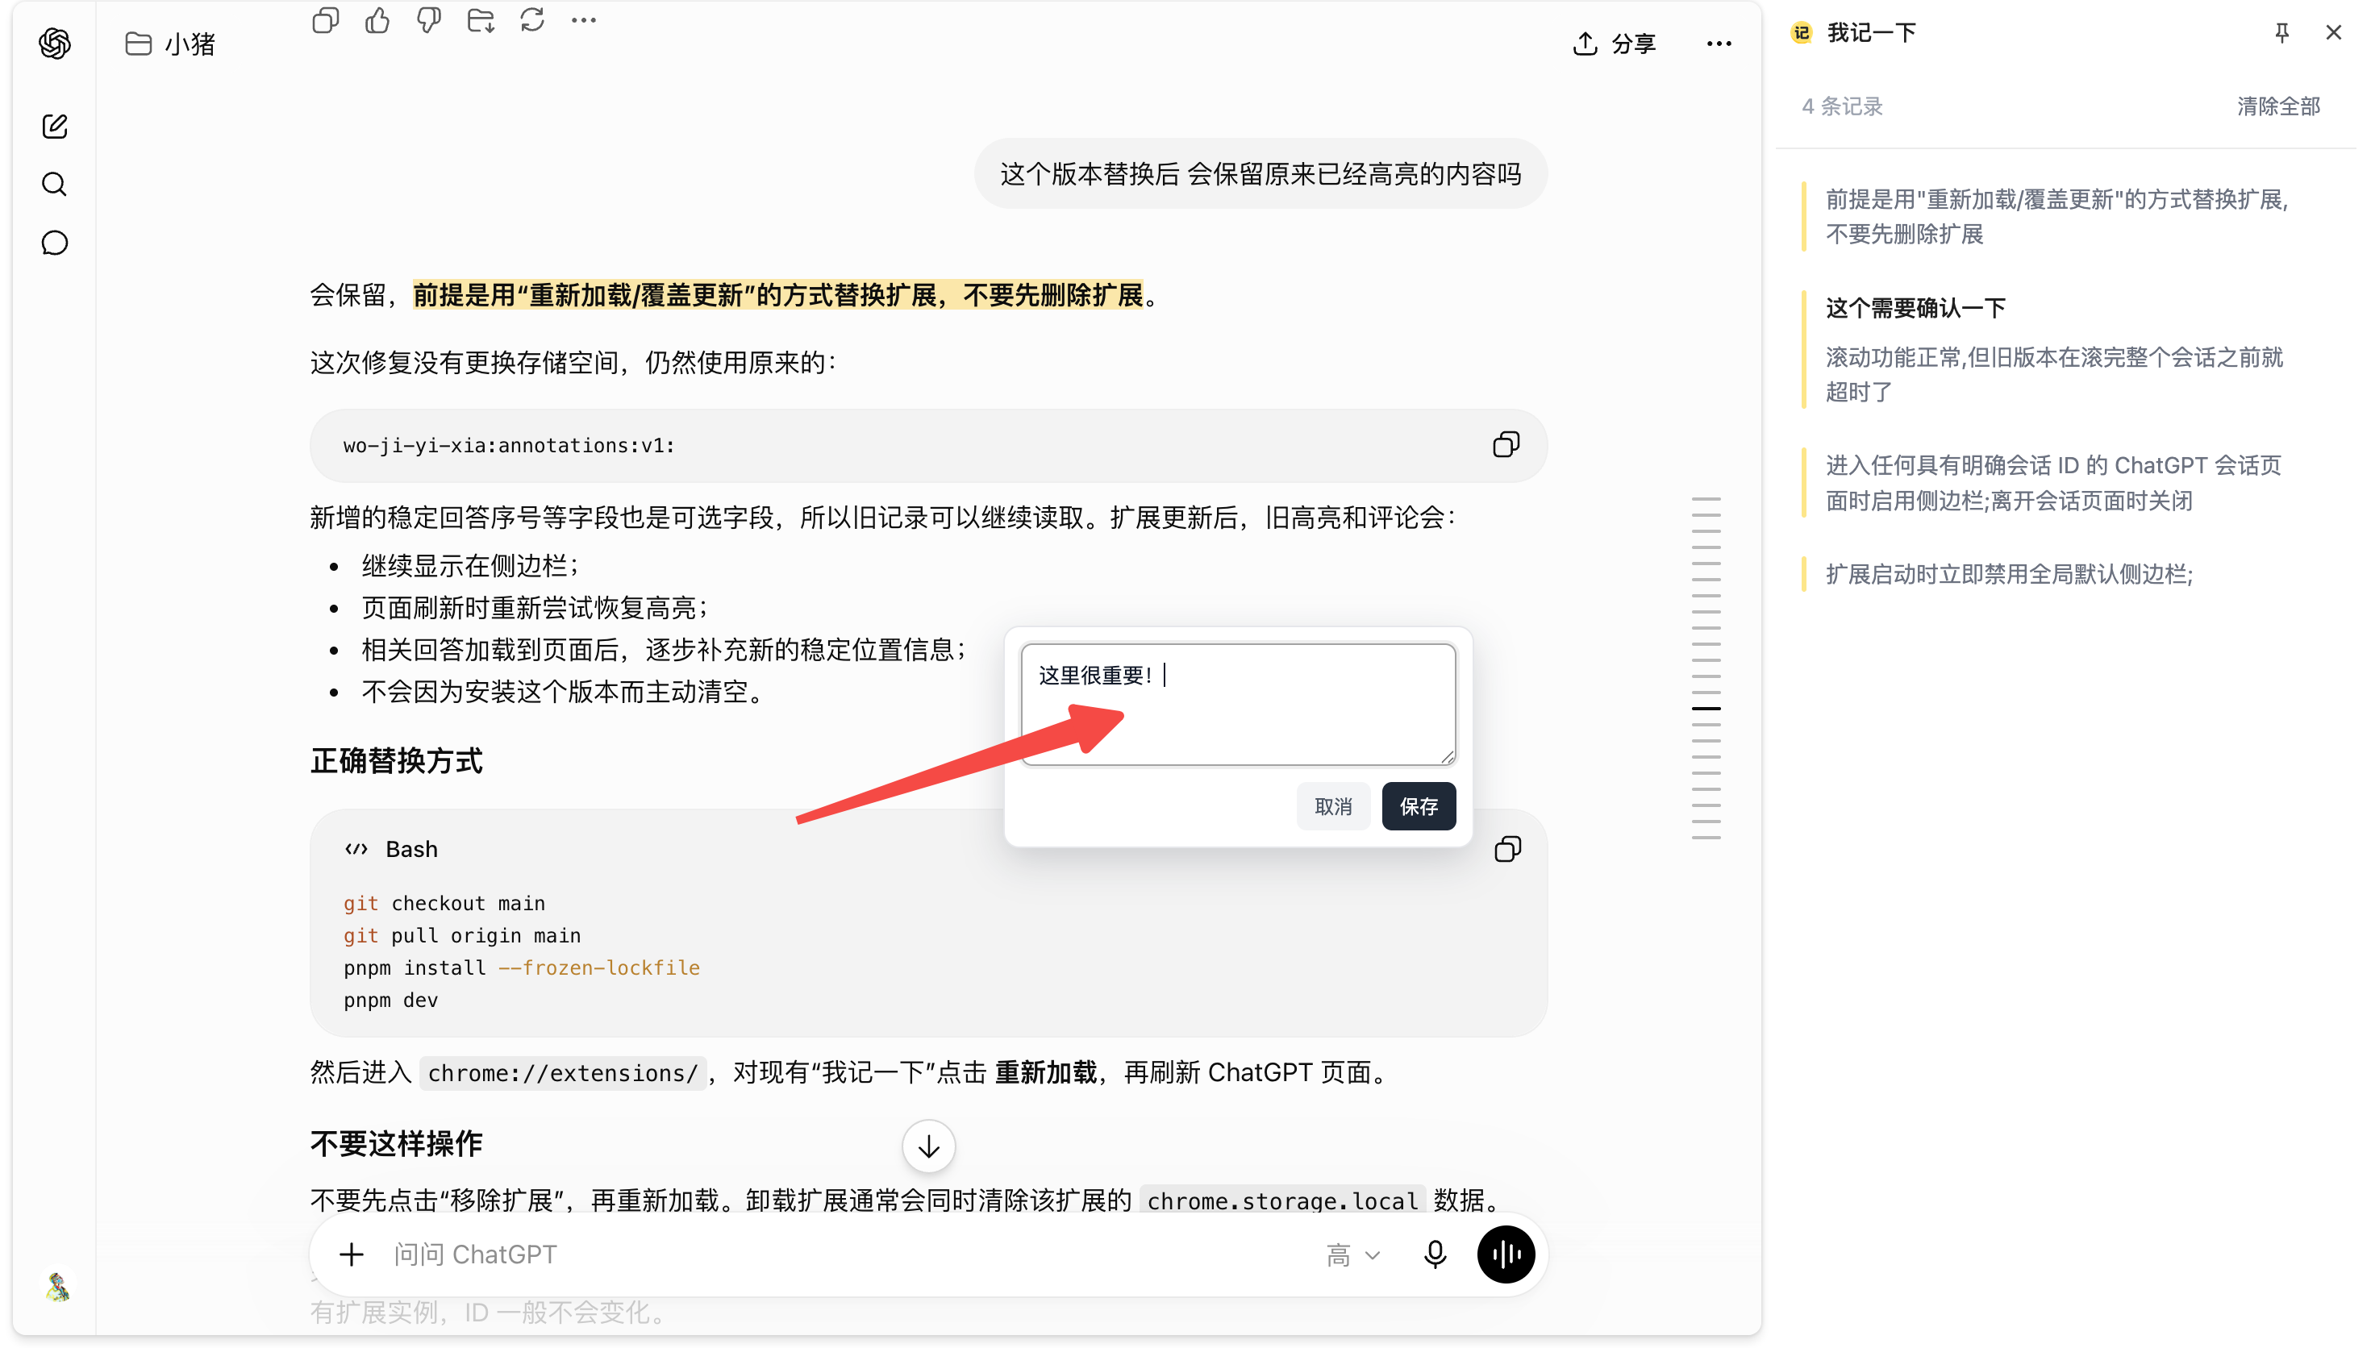Copy the wo-ji-yi-xia:annotations:v1 code snippet

pos(1506,444)
